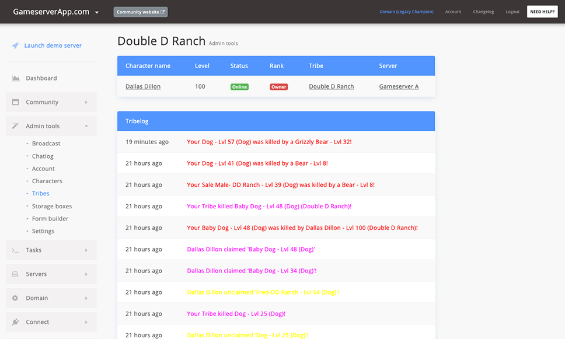The height and width of the screenshot is (339, 565).
Task: Click the Launch demo server link
Action: click(53, 46)
